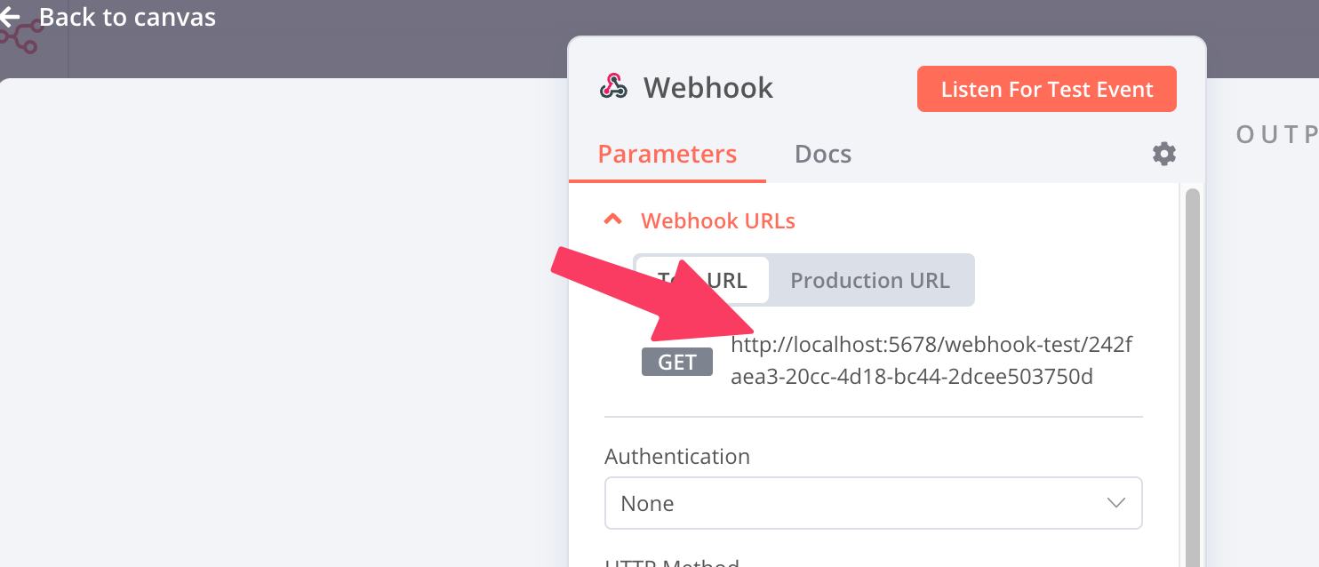Switch to the Parameters tab
The image size is (1319, 567).
click(667, 155)
